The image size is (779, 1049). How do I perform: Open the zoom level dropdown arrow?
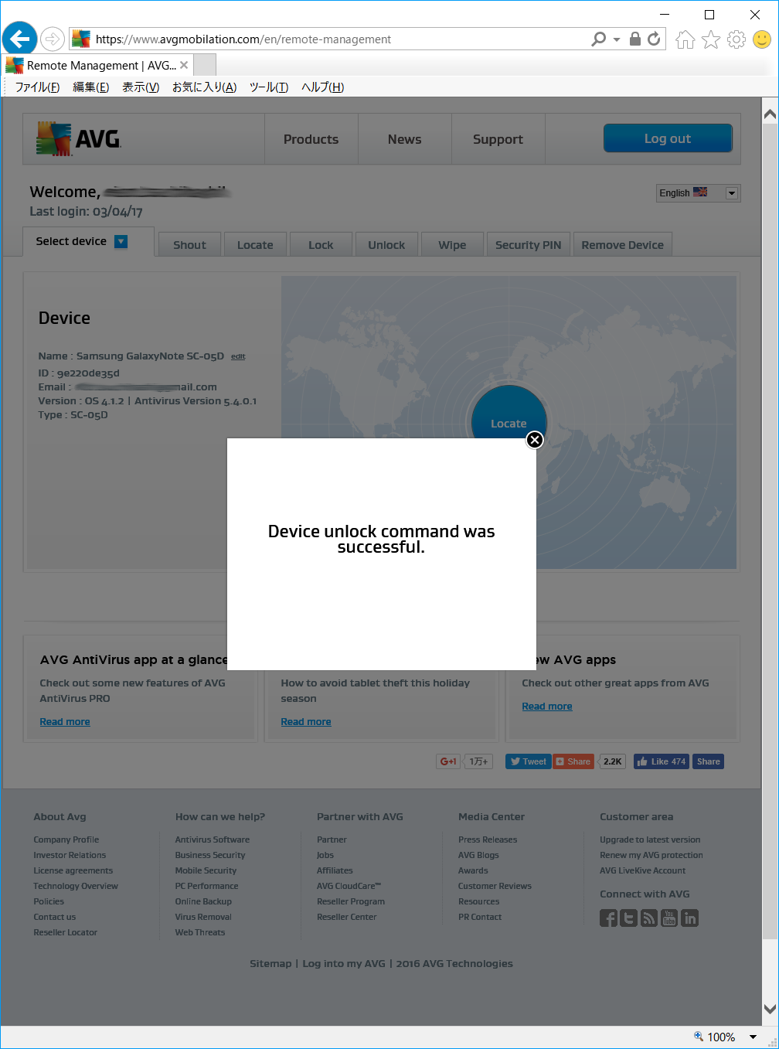coord(753,1037)
